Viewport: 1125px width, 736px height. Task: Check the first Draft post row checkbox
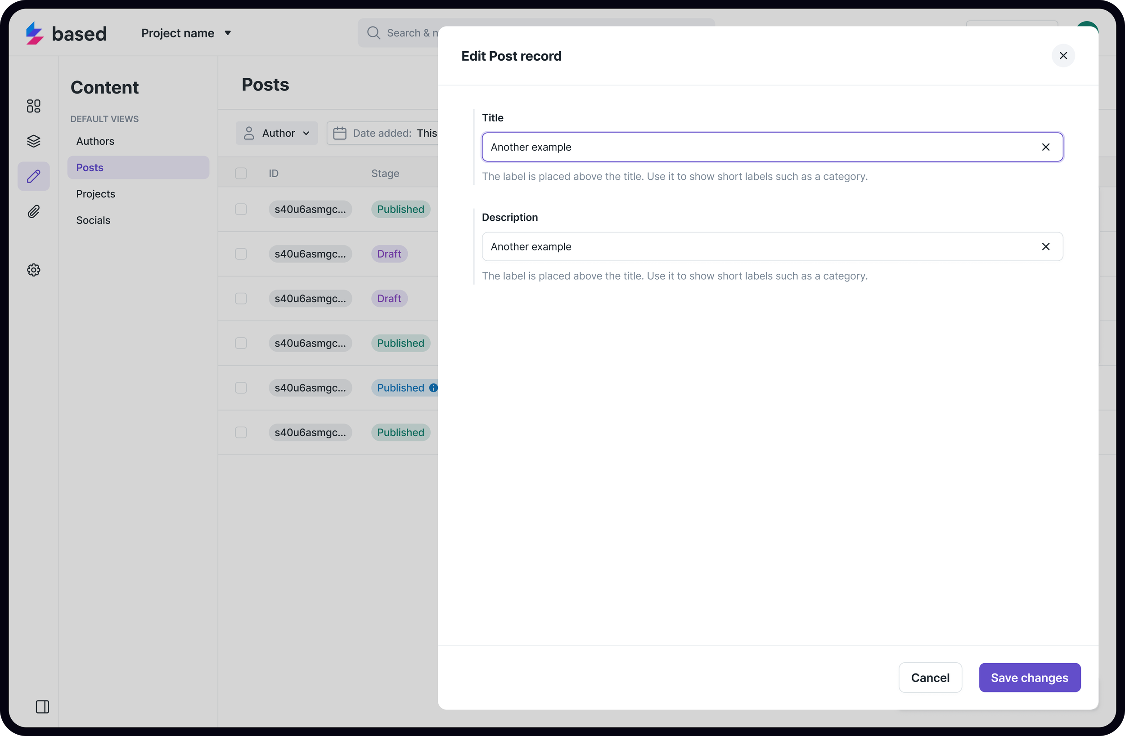point(241,254)
